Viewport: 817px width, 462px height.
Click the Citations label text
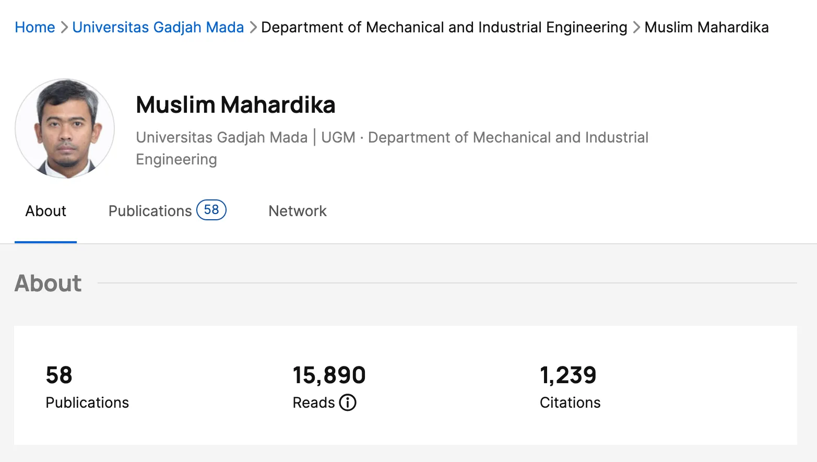tap(570, 402)
